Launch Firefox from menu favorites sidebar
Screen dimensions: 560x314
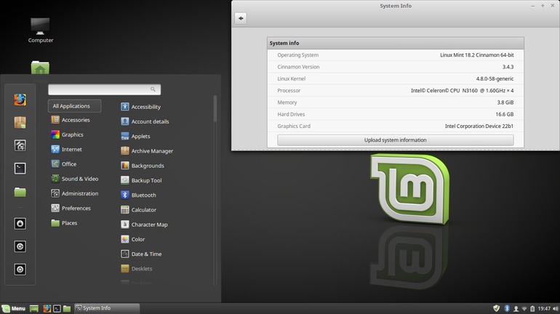pos(20,100)
